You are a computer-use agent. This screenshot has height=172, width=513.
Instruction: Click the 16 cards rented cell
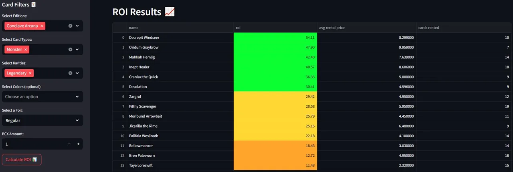[464, 156]
